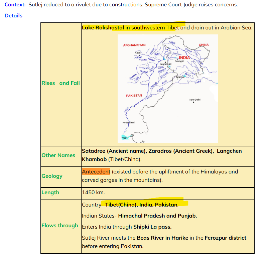Click the 'Length' row label
This screenshot has width=268, height=254.
(x=50, y=193)
